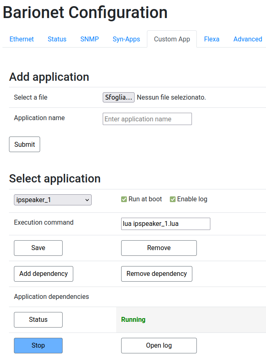
Task: Switch to the Flexa tab
Action: (212, 39)
